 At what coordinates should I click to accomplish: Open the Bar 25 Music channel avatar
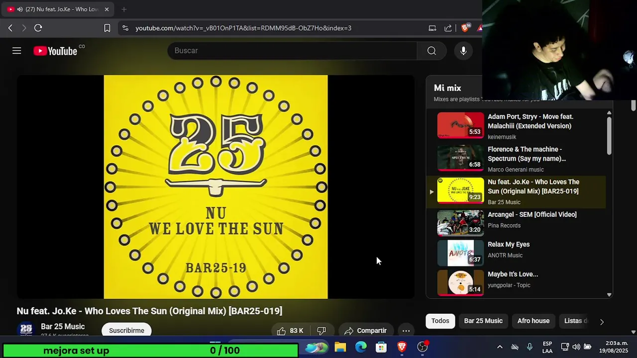26,329
